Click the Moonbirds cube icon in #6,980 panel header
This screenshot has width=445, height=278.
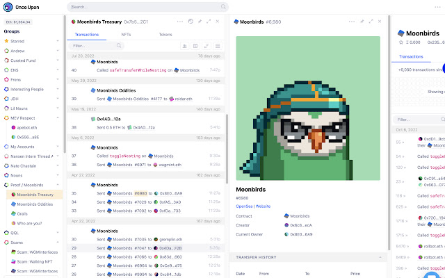tap(236, 22)
